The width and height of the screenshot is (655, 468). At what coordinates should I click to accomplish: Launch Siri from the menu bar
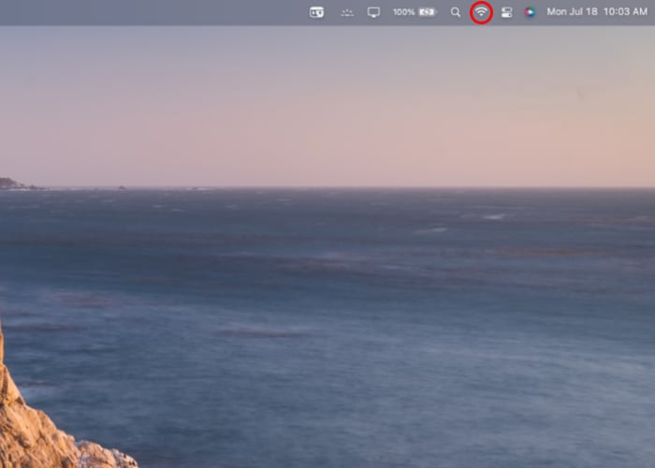pos(530,12)
